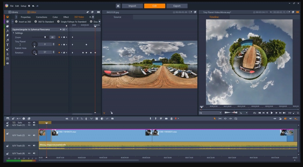The height and width of the screenshot is (167, 303).
Task: Open the File menu
Action: pyautogui.click(x=12, y=6)
